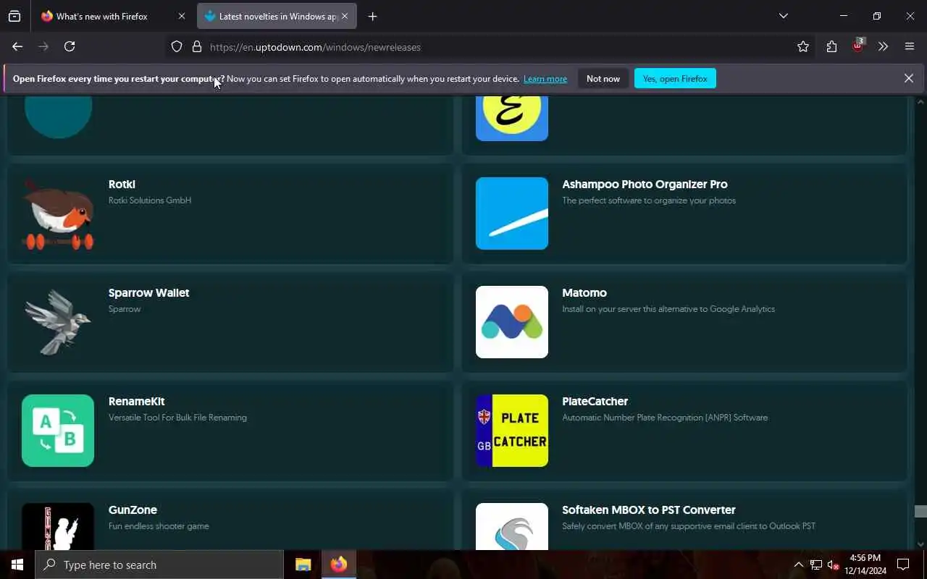Open the RenameKit green AB icon
This screenshot has width=927, height=579.
point(58,431)
